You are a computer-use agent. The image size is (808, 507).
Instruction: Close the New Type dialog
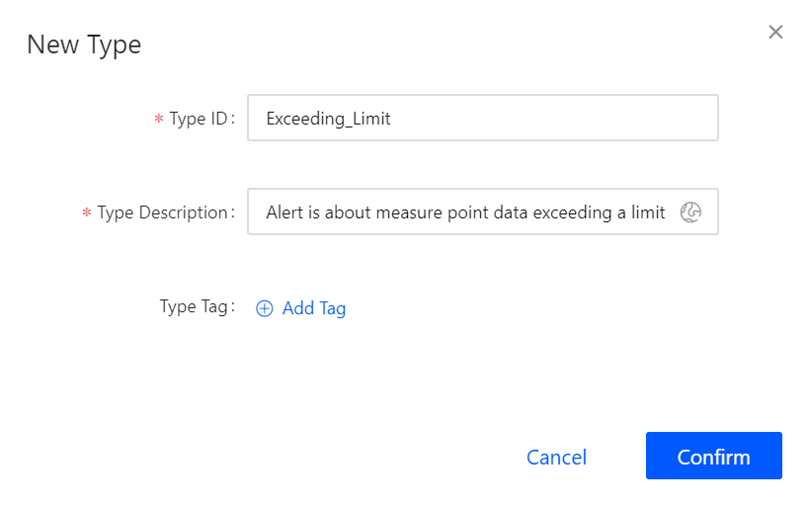point(775,32)
